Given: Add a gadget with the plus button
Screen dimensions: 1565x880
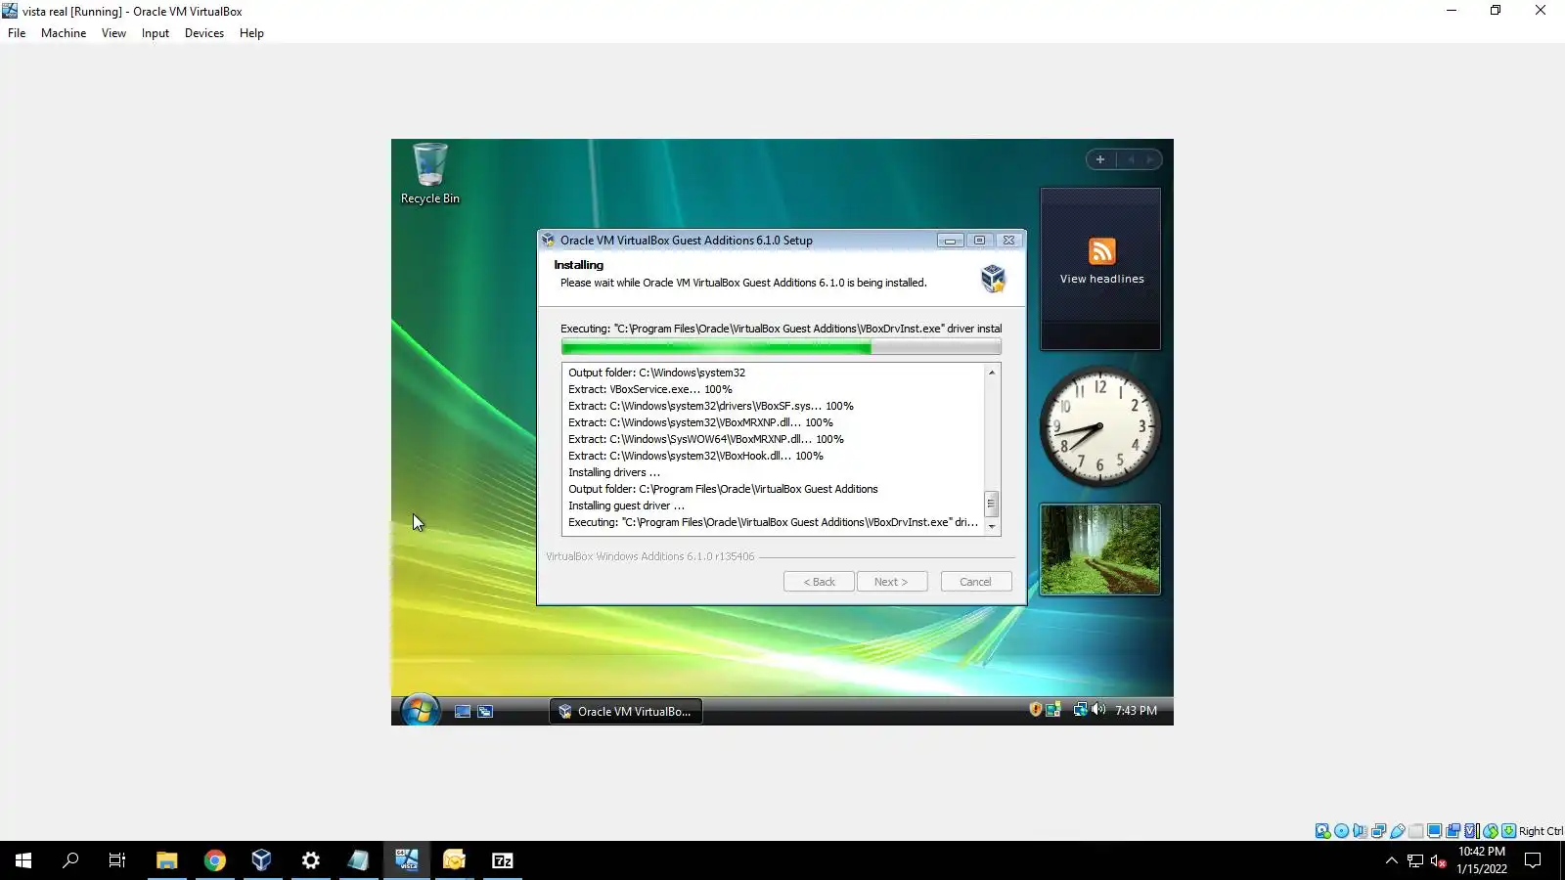Looking at the screenshot, I should [1100, 159].
